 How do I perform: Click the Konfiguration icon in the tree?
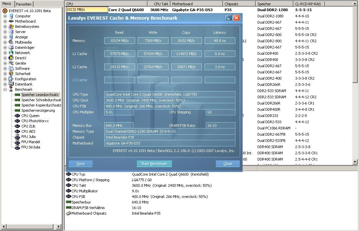coord(11,79)
